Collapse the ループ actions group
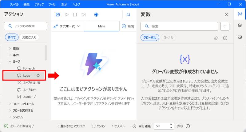The width and height of the screenshot is (246, 132). point(10,62)
